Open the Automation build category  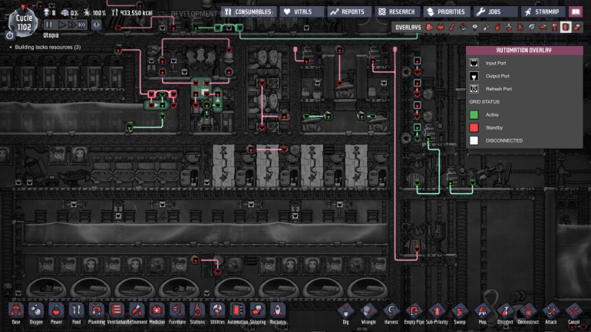(x=238, y=313)
